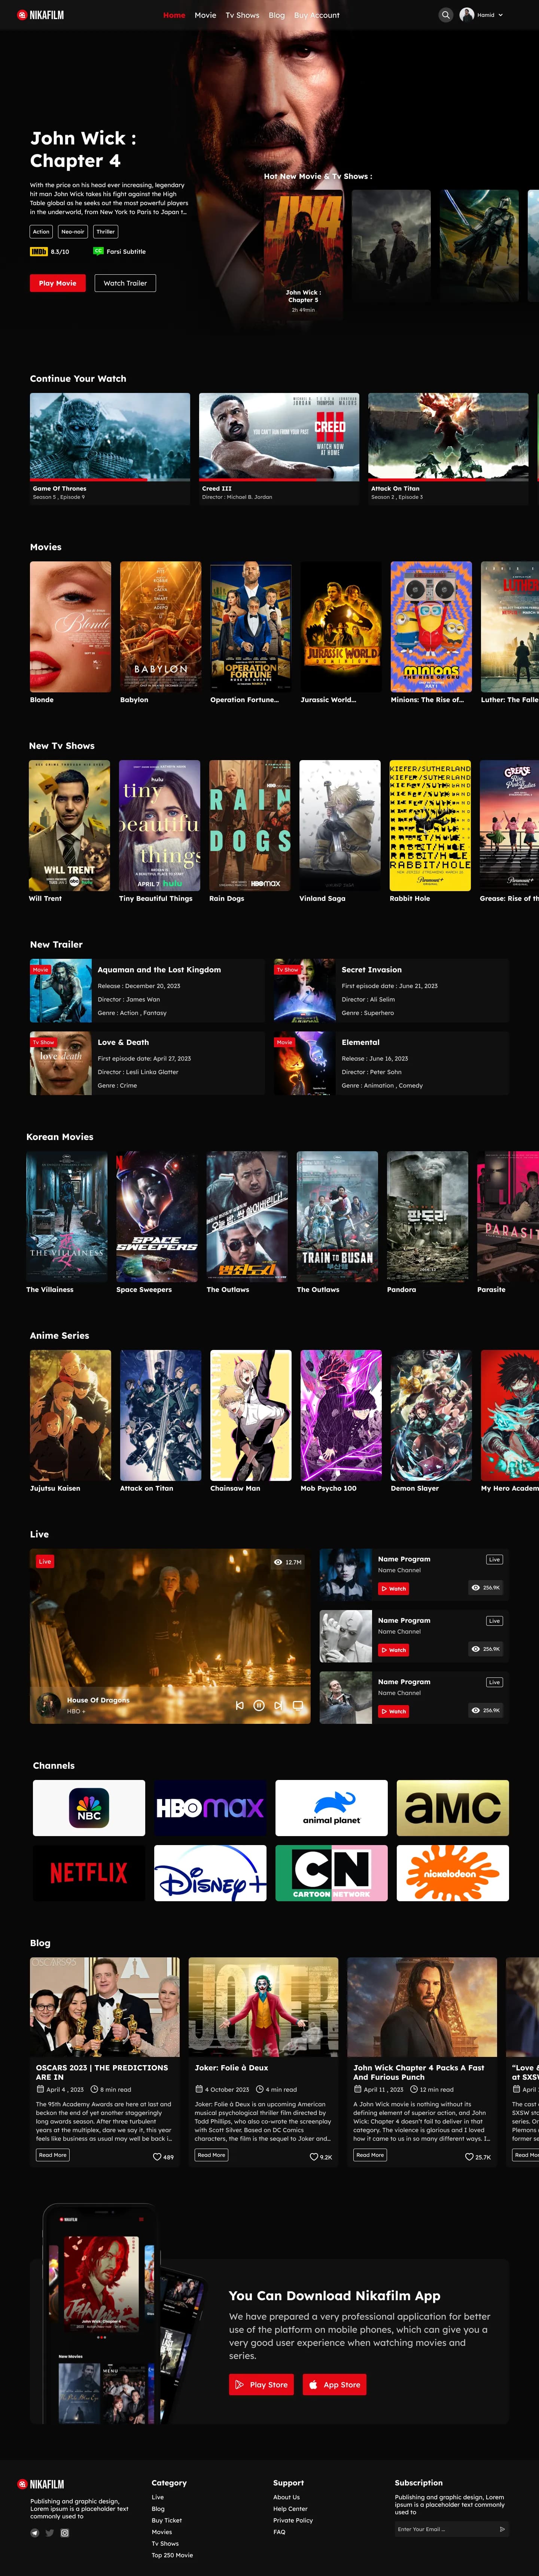
Task: Click the Watch Trailer button
Action: 125,283
